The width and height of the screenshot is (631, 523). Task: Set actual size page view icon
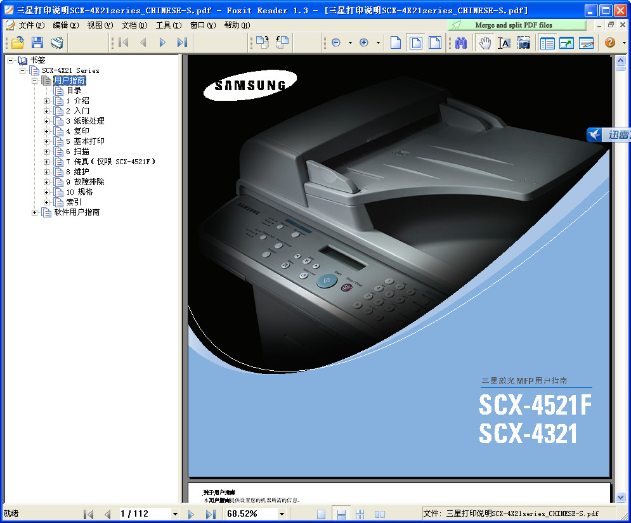pyautogui.click(x=396, y=42)
